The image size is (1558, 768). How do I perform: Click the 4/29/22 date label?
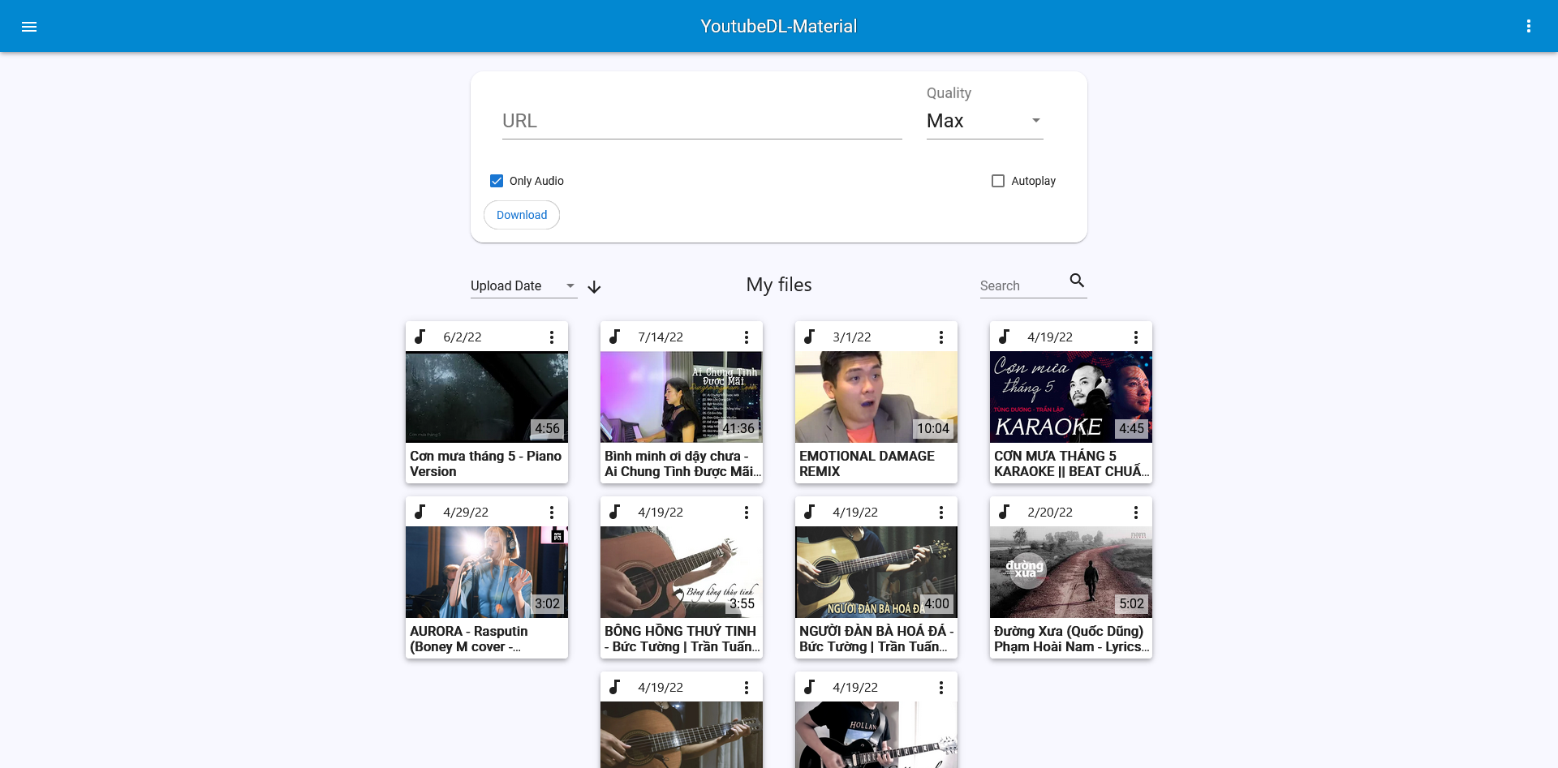[466, 513]
